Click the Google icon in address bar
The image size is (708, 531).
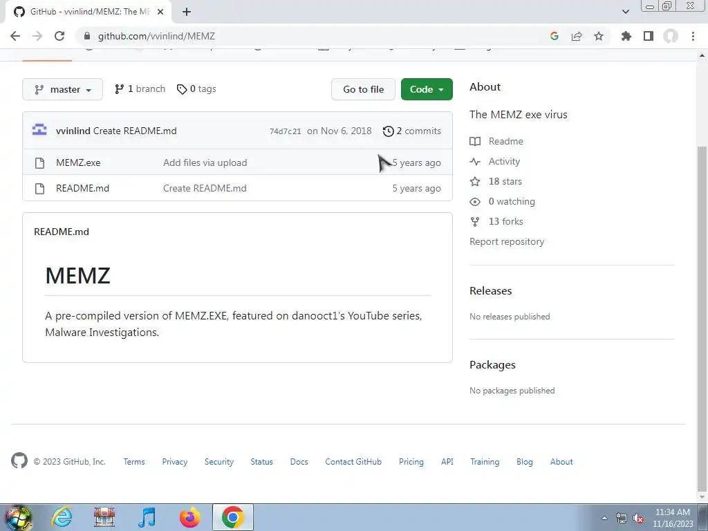coord(555,36)
